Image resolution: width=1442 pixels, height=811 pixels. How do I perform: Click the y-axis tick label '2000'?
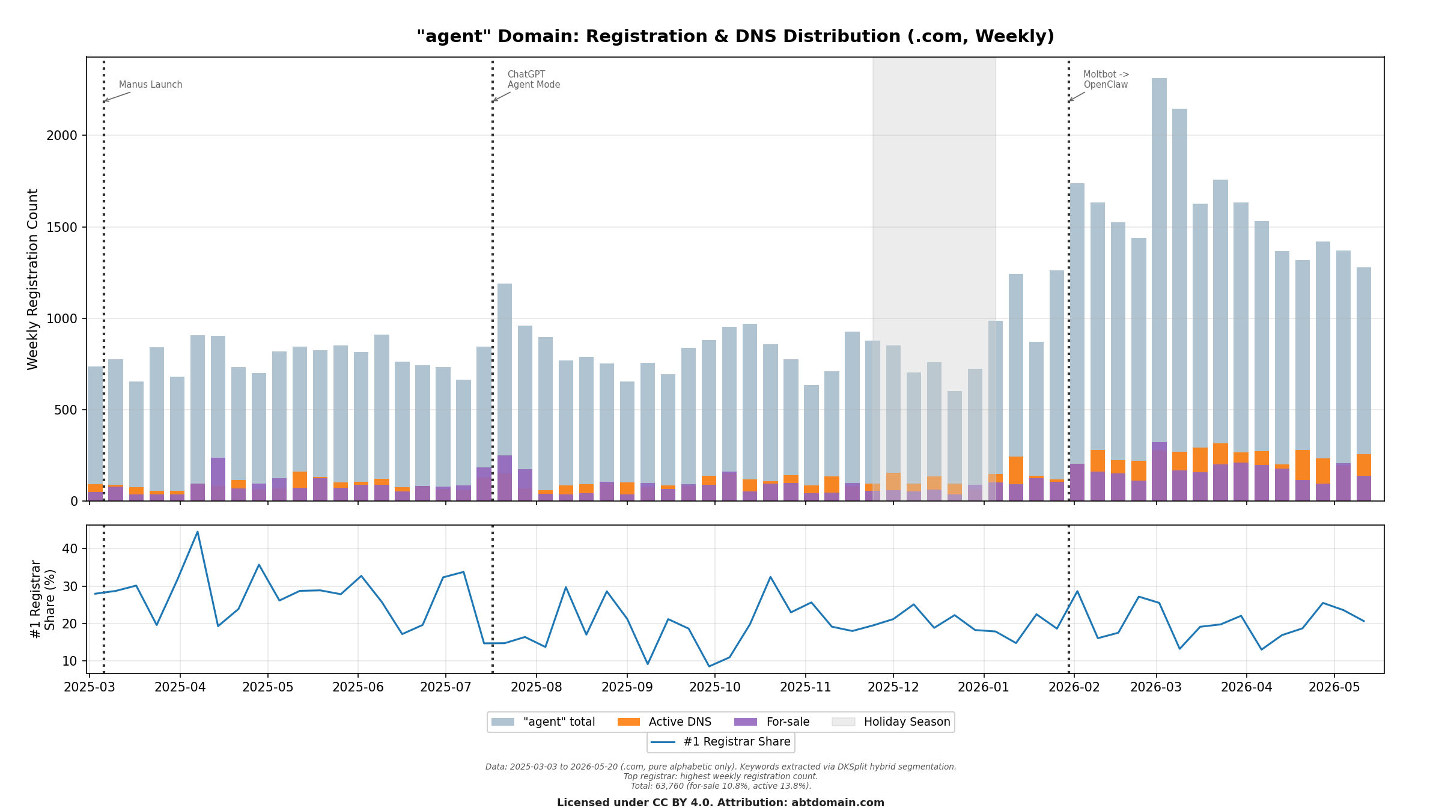(x=62, y=136)
